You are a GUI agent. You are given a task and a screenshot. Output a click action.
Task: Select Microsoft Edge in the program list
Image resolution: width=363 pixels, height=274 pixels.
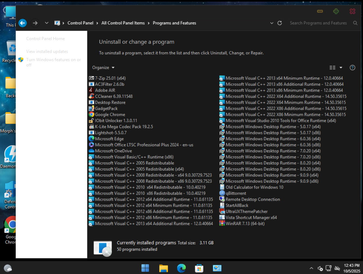tap(109, 139)
